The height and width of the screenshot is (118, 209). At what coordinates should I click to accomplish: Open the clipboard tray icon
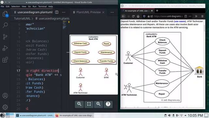(x=165, y=115)
